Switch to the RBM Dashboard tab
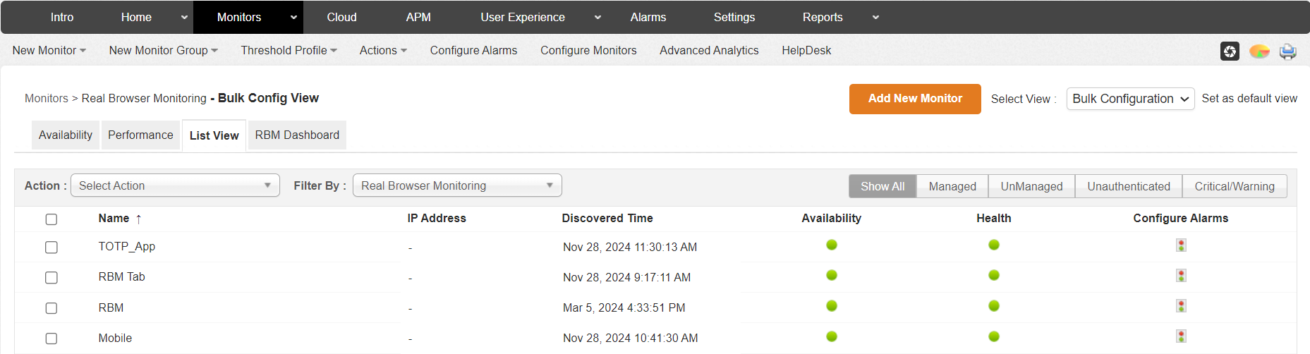 point(297,135)
